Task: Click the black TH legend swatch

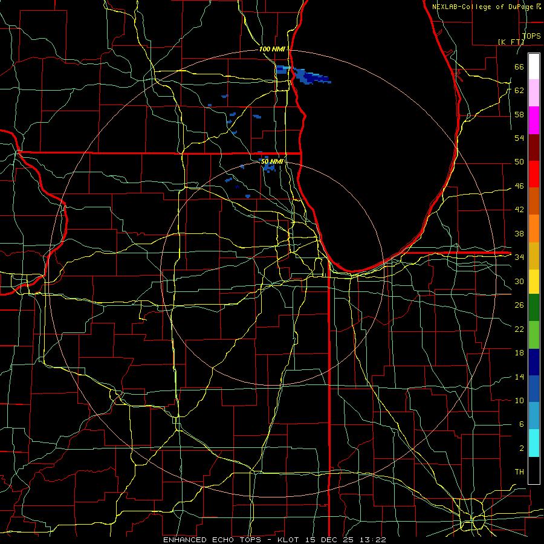Action: coord(534,470)
